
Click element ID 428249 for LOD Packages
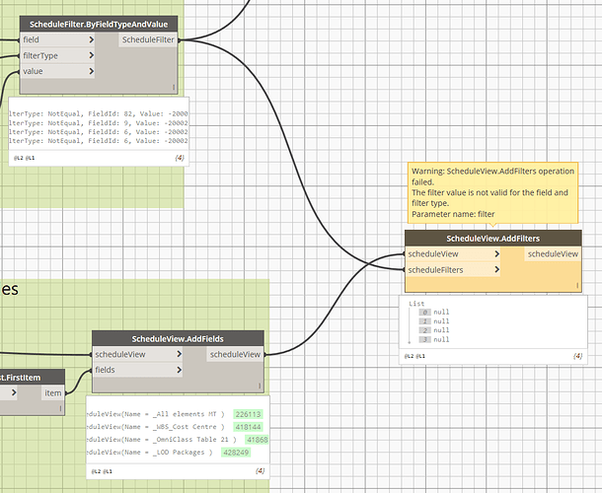click(236, 453)
